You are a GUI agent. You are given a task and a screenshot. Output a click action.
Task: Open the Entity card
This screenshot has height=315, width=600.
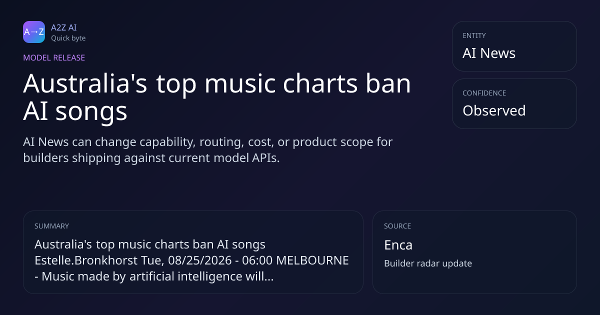coord(514,46)
